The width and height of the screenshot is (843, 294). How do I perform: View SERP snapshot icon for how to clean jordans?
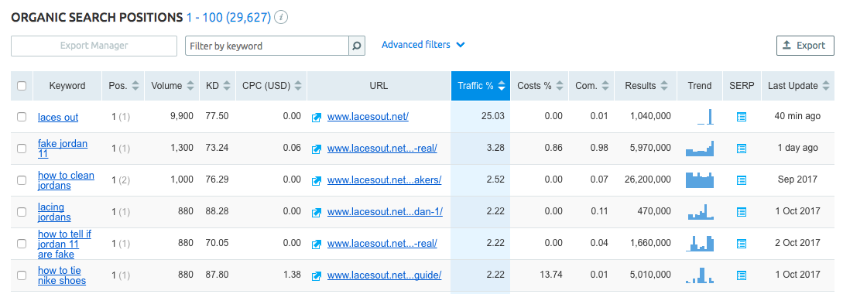click(x=742, y=180)
